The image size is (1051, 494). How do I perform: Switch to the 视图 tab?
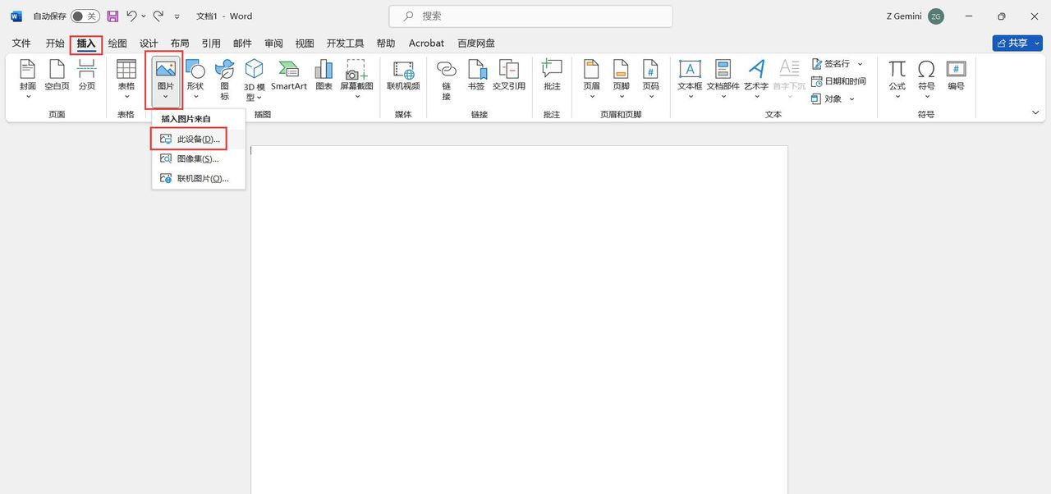(x=305, y=43)
